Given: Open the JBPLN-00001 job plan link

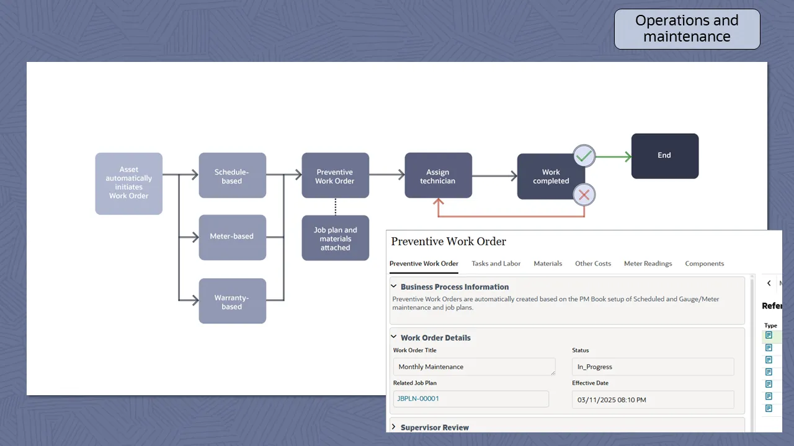Looking at the screenshot, I should (x=418, y=399).
